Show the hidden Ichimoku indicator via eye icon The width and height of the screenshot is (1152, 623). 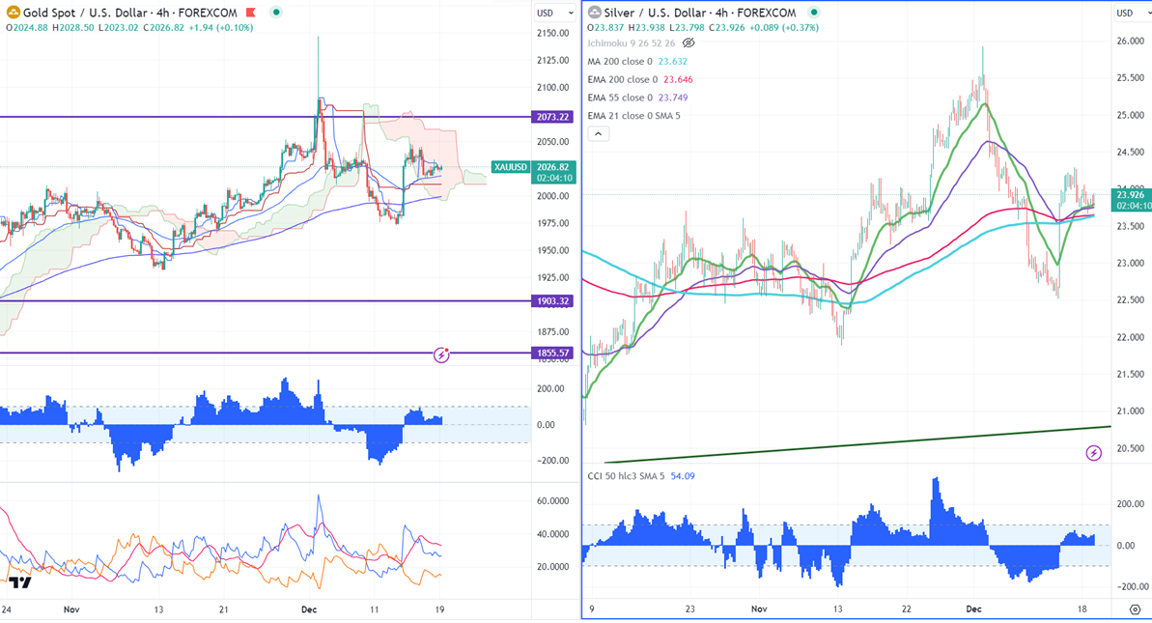point(688,43)
